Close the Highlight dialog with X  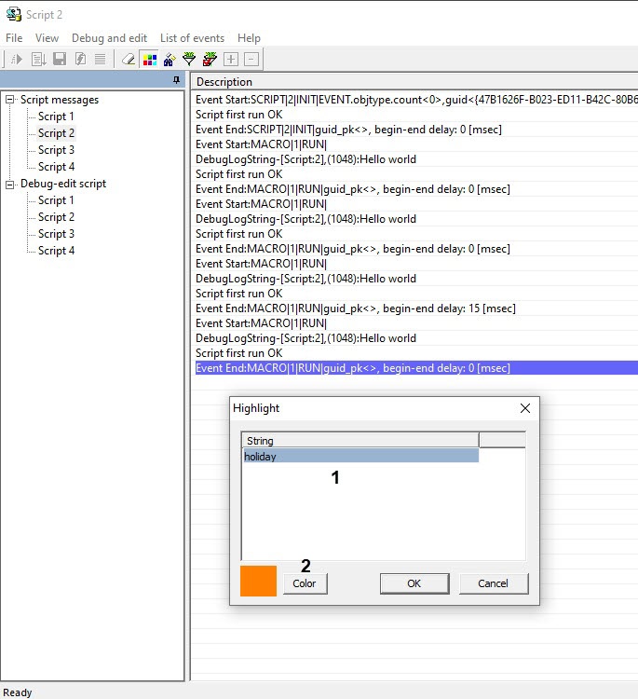pyautogui.click(x=525, y=408)
